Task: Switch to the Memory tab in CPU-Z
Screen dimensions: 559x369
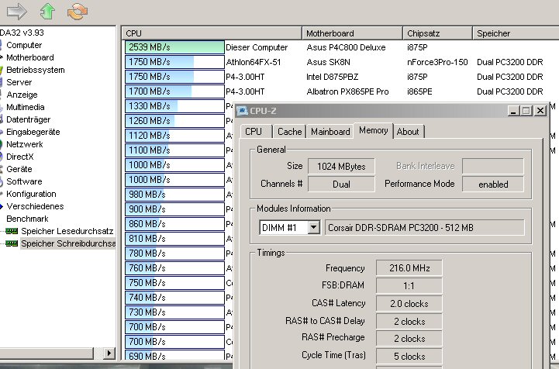Action: [x=373, y=130]
